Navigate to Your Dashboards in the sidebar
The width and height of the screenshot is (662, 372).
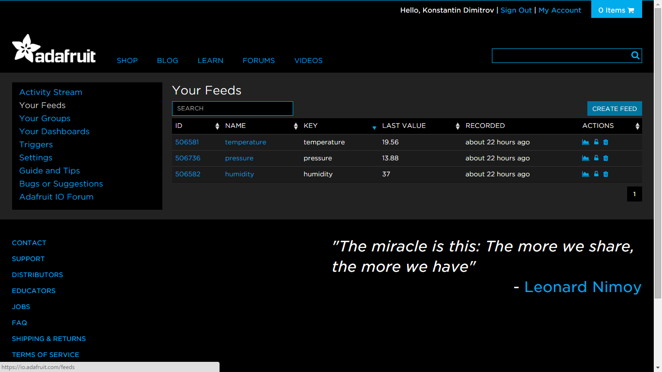(54, 131)
